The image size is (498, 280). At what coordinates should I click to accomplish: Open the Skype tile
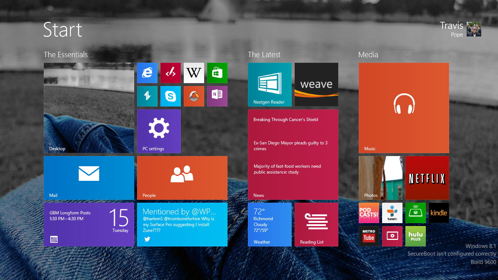pyautogui.click(x=171, y=96)
